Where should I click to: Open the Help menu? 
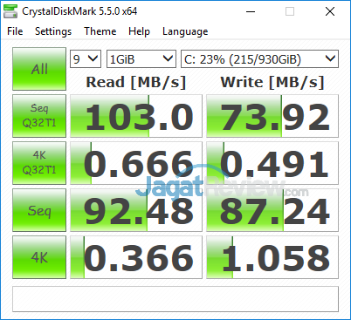[139, 31]
